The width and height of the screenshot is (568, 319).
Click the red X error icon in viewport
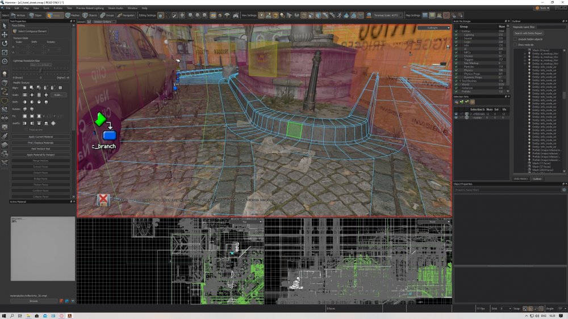[x=103, y=199]
